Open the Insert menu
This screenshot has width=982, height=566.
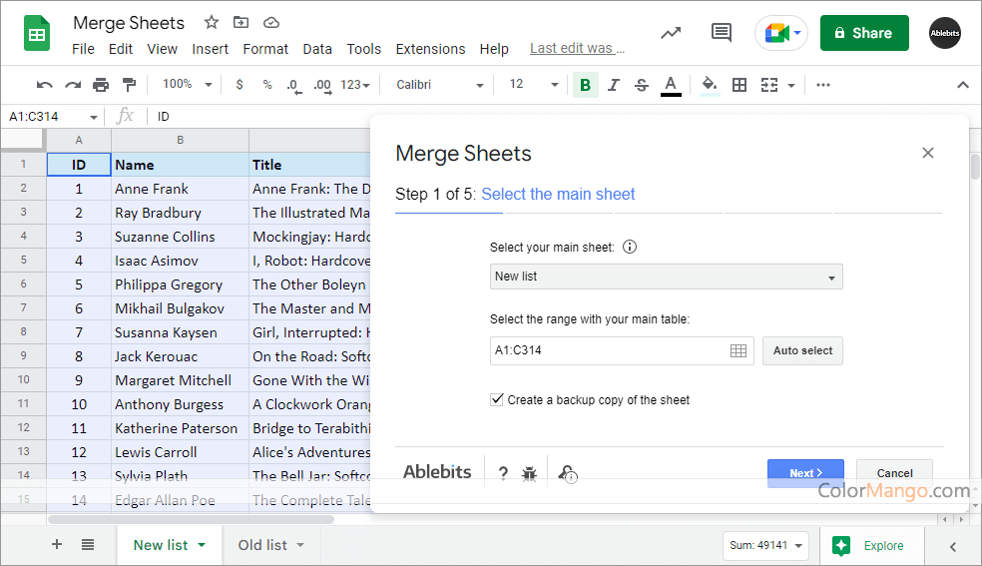[x=210, y=49]
